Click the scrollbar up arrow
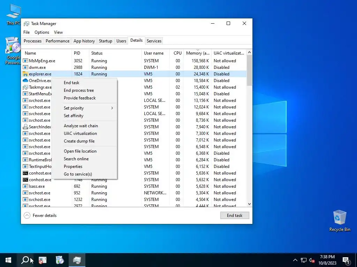This screenshot has width=357, height=267. [x=249, y=52]
